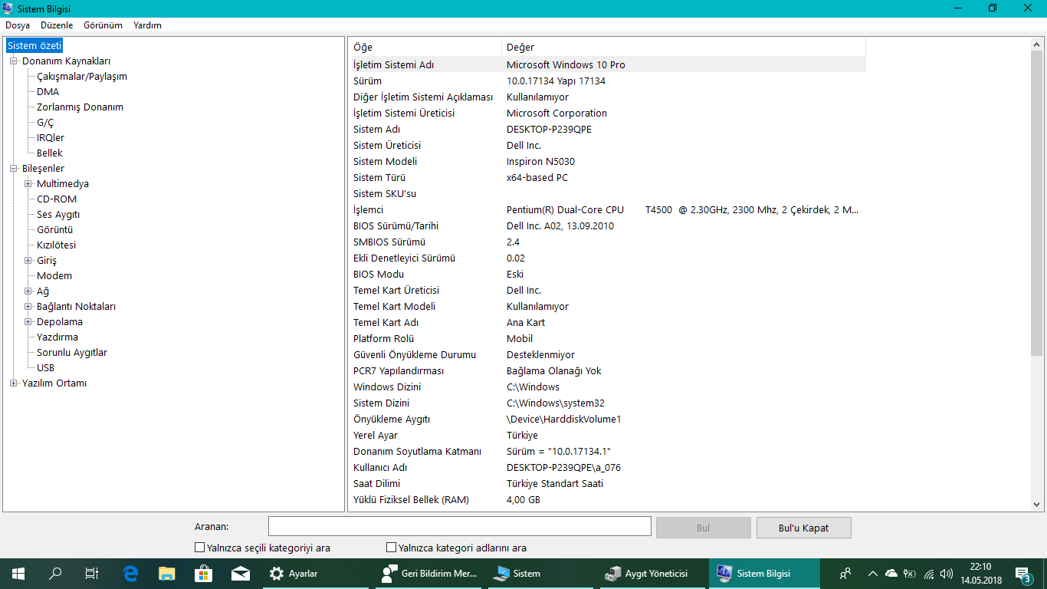Open taskbar search magnifier icon

(55, 573)
